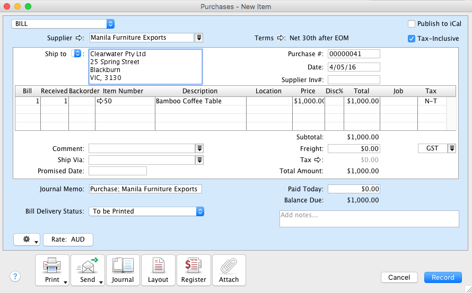This screenshot has height=293, width=472.
Task: Uncheck the Tax-Inclusive checkbox
Action: [x=412, y=39]
